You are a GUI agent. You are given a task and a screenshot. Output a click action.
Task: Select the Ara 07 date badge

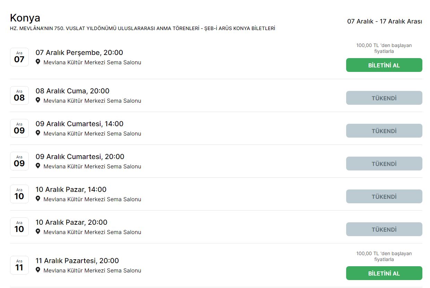[x=19, y=57]
